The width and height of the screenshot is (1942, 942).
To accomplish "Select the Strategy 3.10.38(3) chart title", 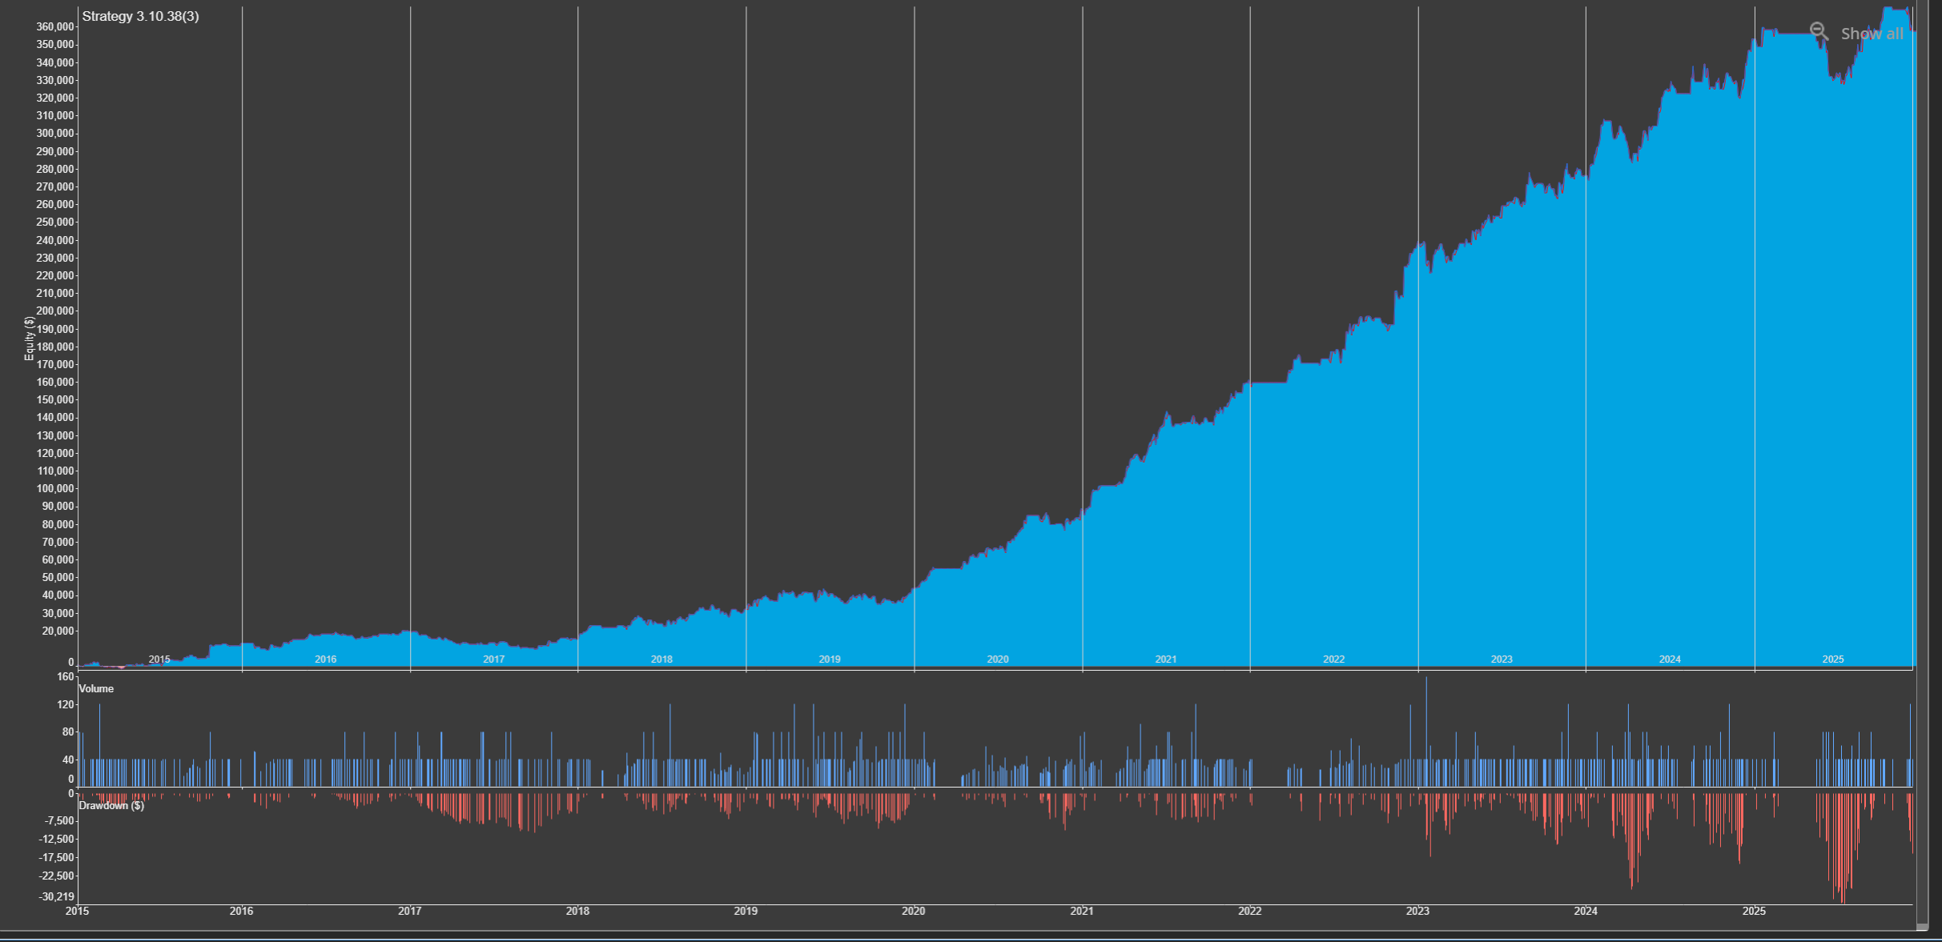I will click(139, 15).
